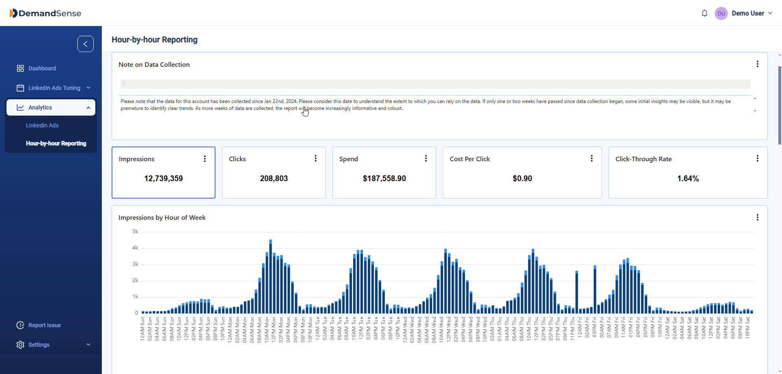Viewport: 782px width, 374px height.
Task: Collapse the sidebar with the arrow button
Action: click(x=86, y=44)
